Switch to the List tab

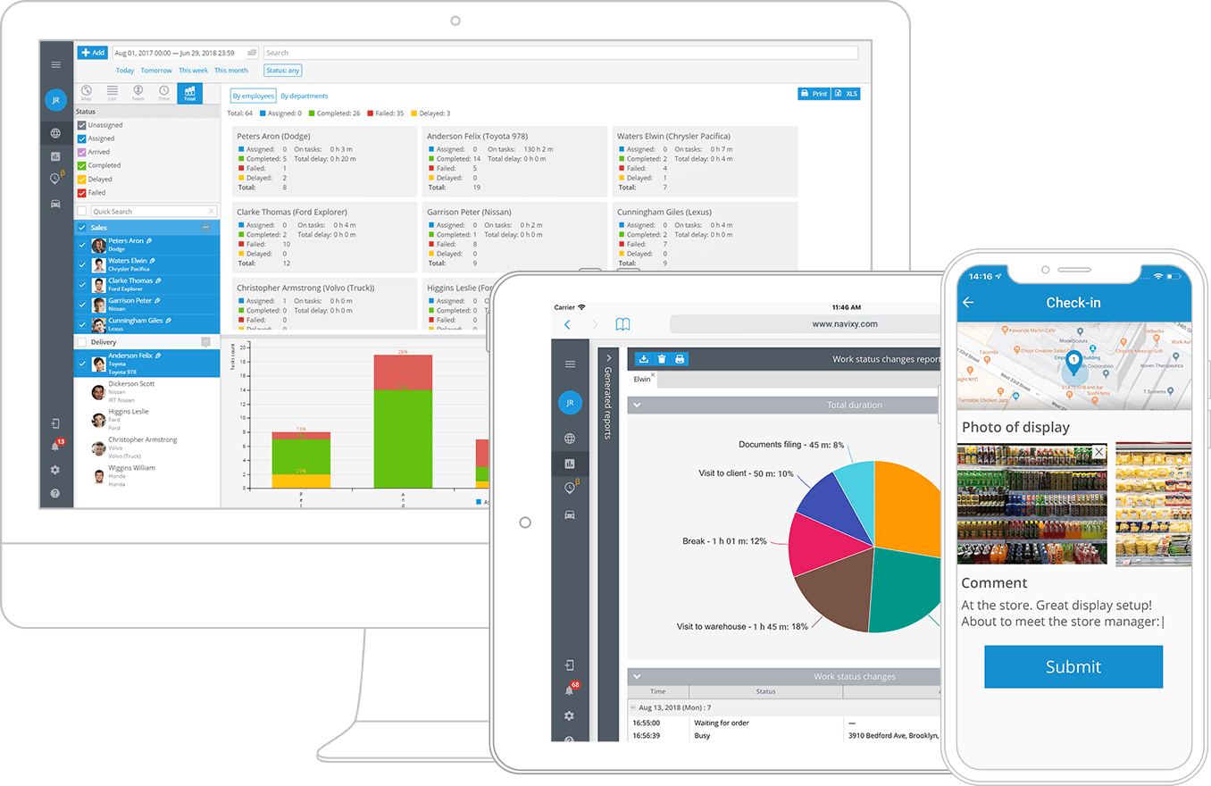point(112,93)
